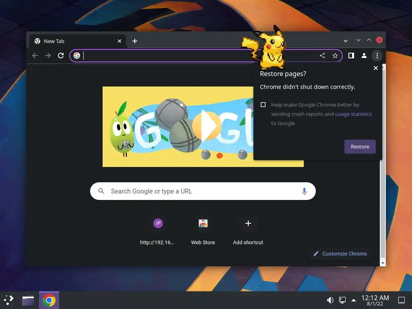The image size is (412, 309).
Task: Open the Web Store shortcut
Action: pyautogui.click(x=203, y=232)
